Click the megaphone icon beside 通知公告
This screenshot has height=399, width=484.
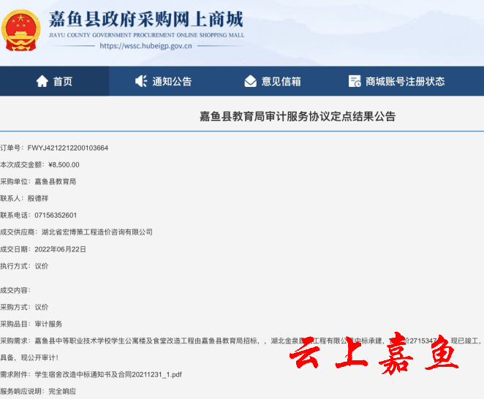click(141, 81)
